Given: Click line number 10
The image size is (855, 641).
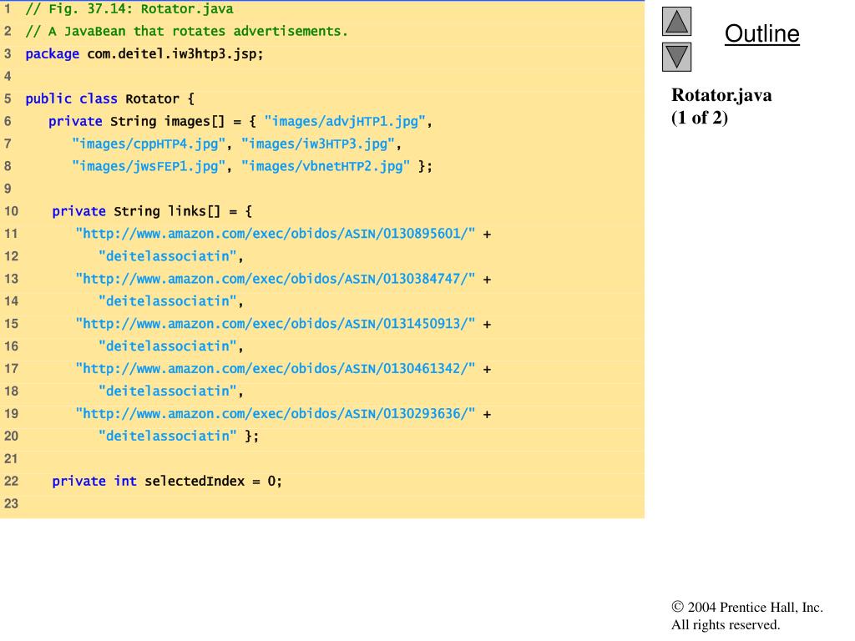Looking at the screenshot, I should tap(11, 211).
